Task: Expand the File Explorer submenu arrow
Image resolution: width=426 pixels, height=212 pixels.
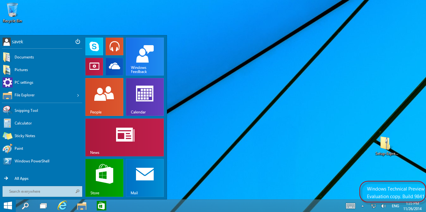Action: 78,95
